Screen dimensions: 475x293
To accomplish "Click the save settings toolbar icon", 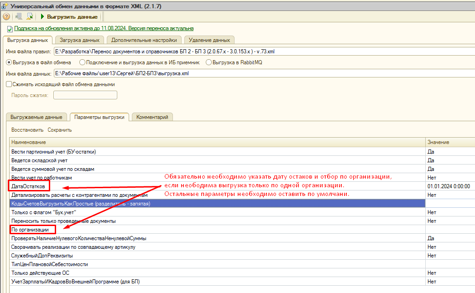I will pyautogui.click(x=30, y=16).
